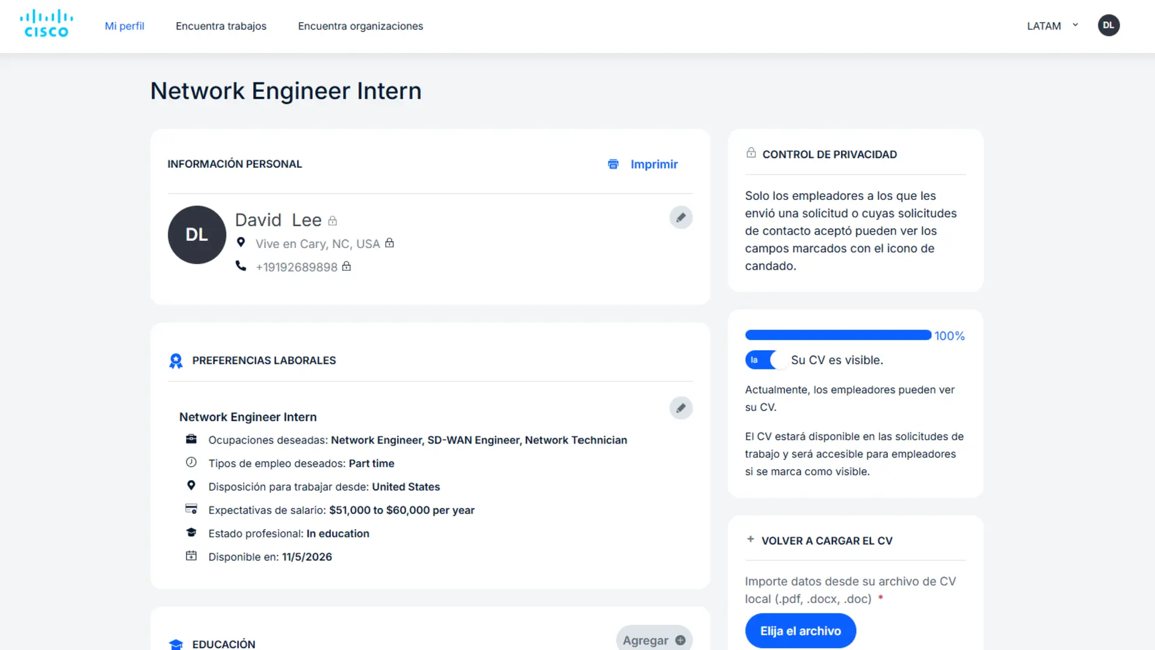Click the lock icon after phone number
This screenshot has height=650, width=1155.
point(346,266)
